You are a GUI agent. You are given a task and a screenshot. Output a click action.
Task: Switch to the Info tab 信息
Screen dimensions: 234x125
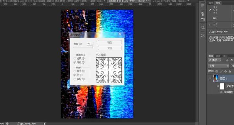218,3
